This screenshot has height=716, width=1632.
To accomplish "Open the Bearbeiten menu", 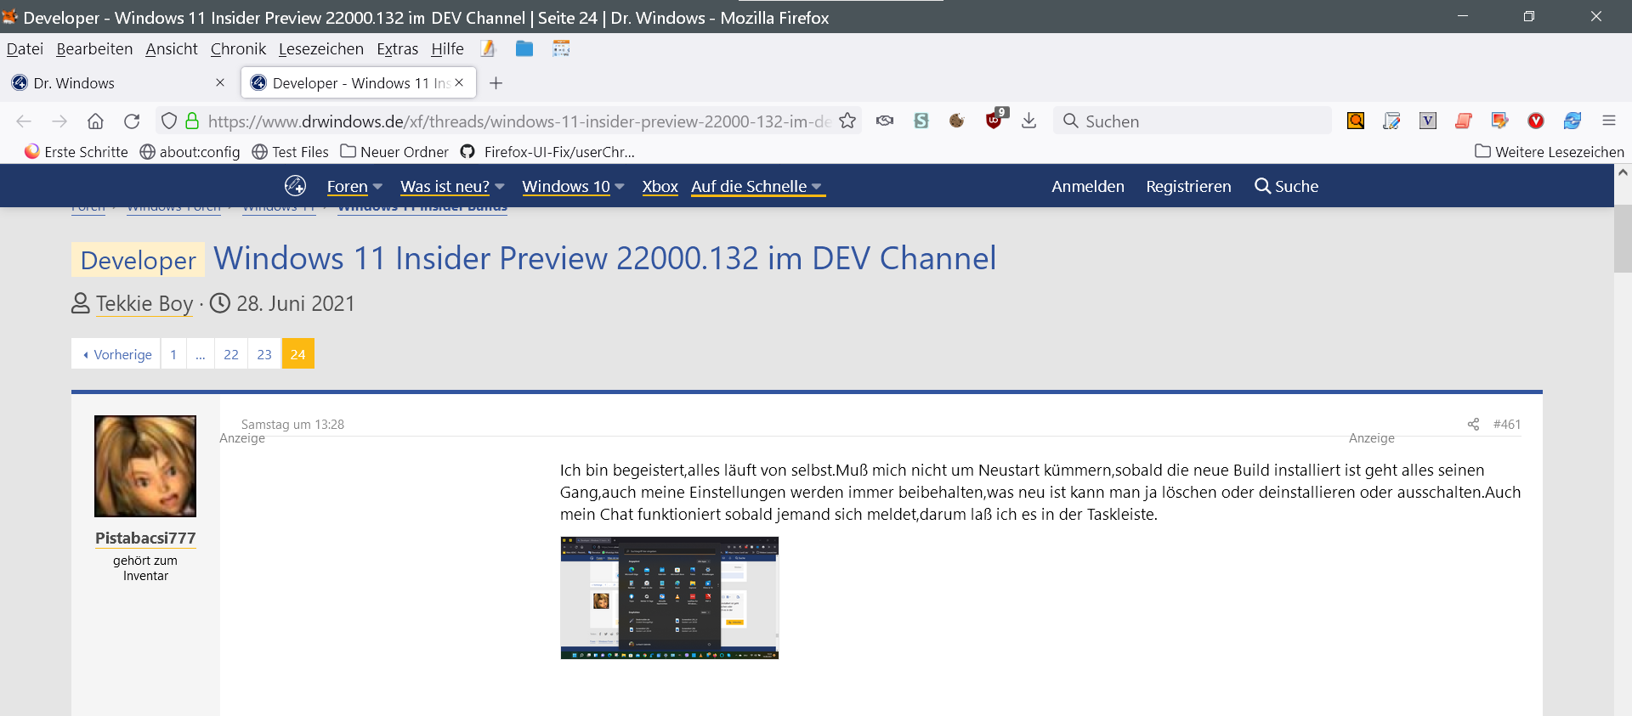I will point(94,49).
